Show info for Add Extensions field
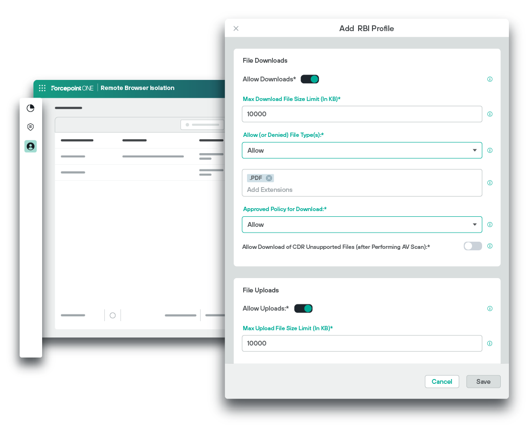Screen dimensions: 529x436 (x=490, y=183)
